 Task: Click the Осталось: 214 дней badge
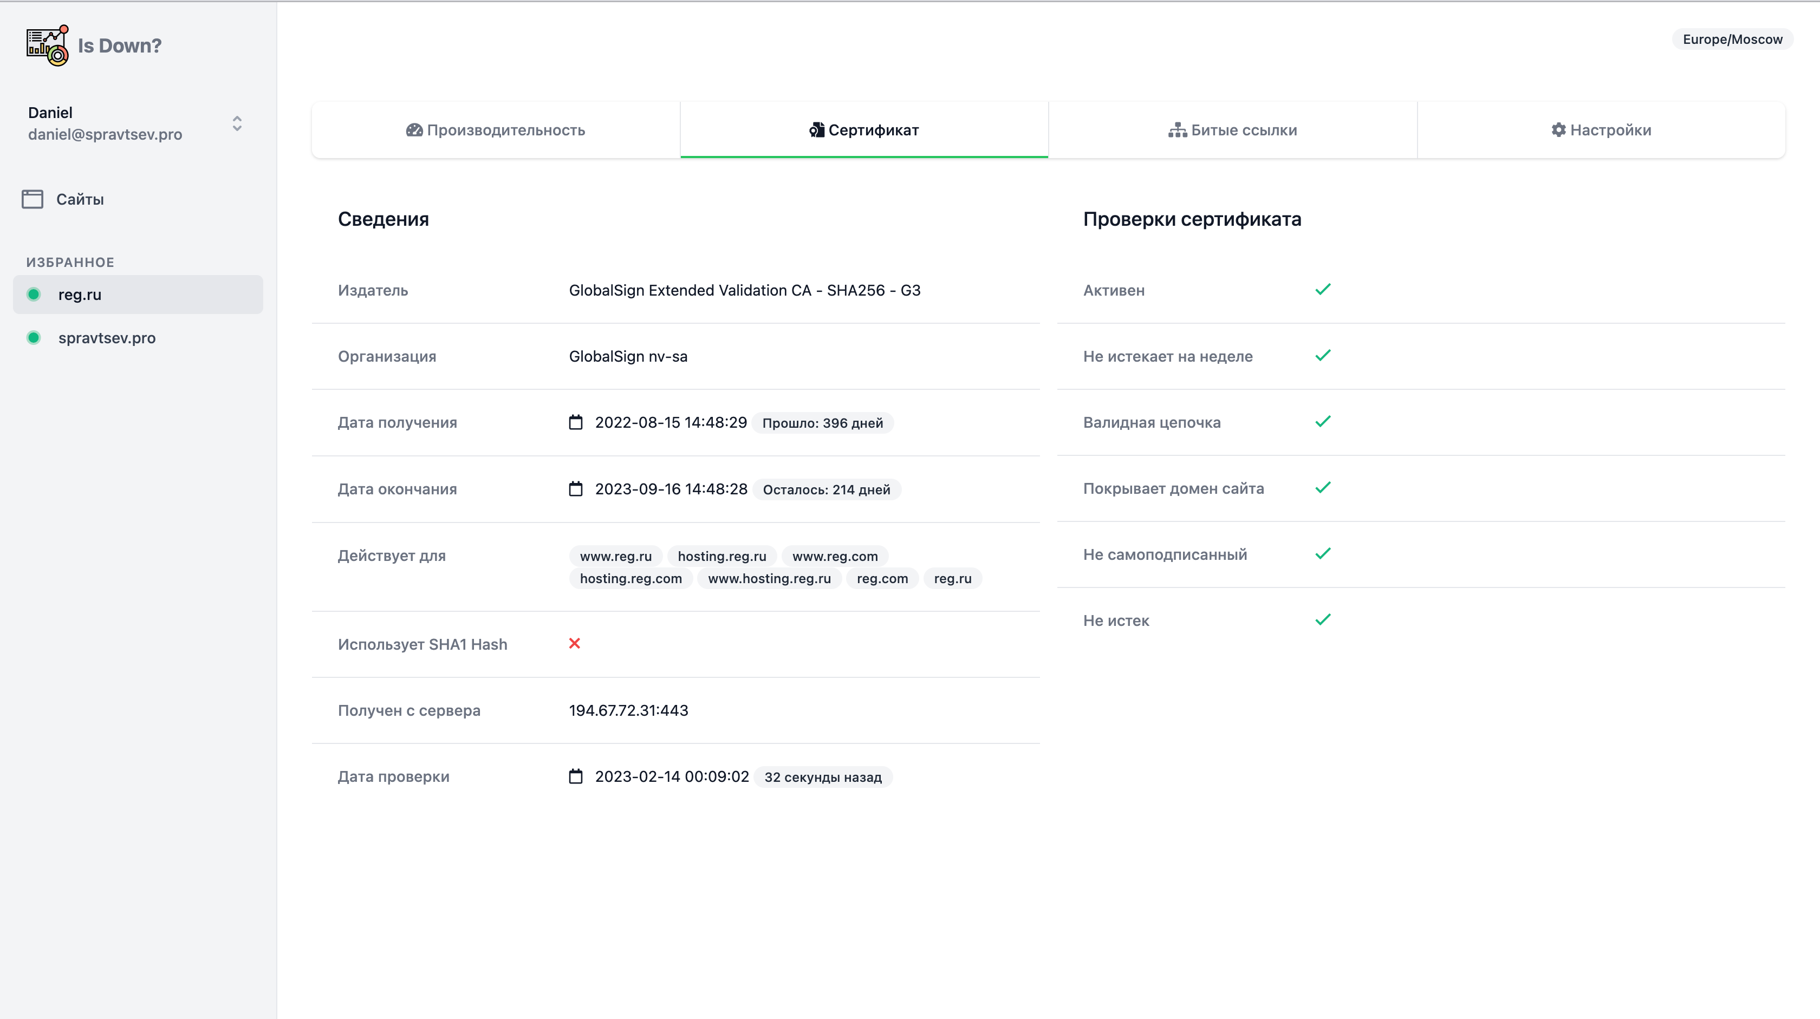826,489
